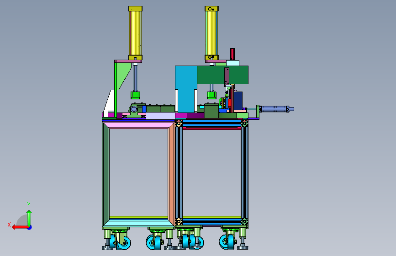396x256 pixels.
Task: Select the right gray aluminum profile post
Action: pos(244,173)
